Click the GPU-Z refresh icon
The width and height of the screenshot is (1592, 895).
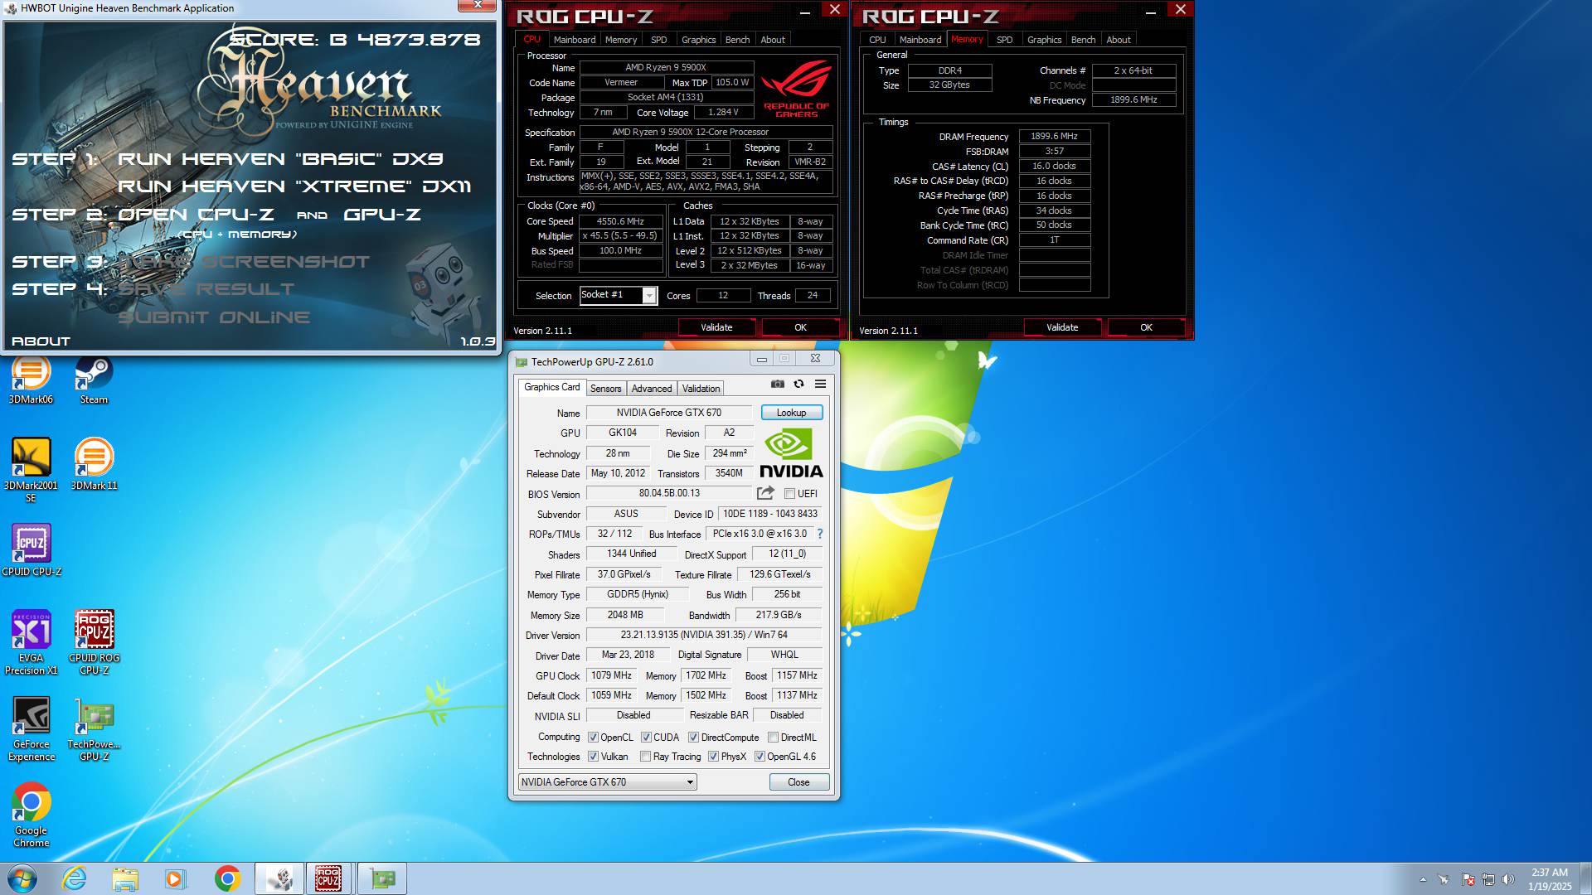click(x=798, y=384)
